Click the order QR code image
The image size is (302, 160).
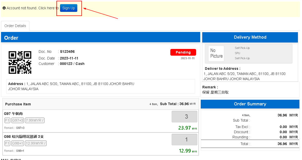20,62
